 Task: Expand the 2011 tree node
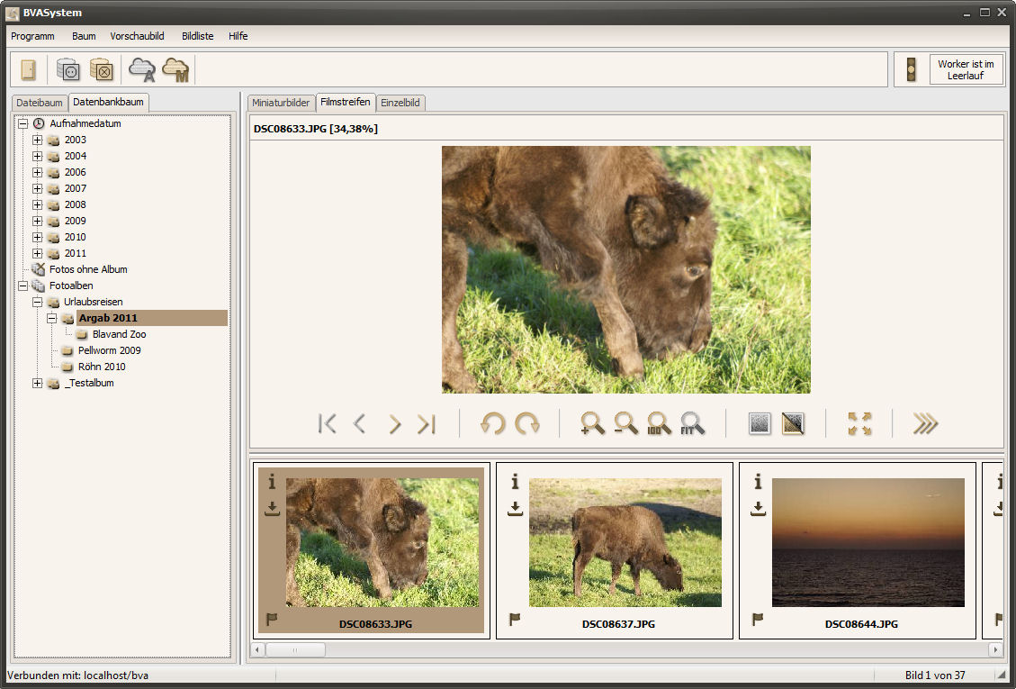click(38, 253)
